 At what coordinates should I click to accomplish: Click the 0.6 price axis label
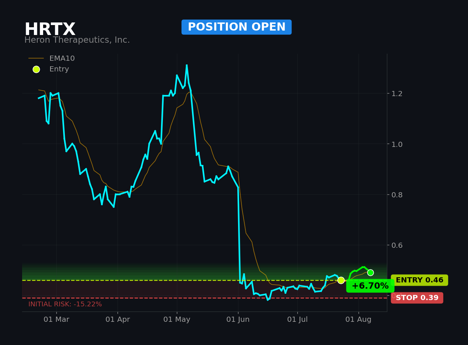click(x=397, y=245)
